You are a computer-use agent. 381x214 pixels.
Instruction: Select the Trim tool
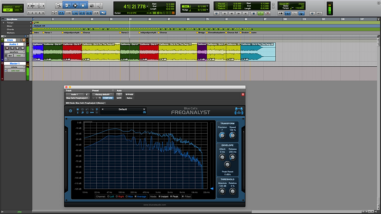tap(67, 5)
